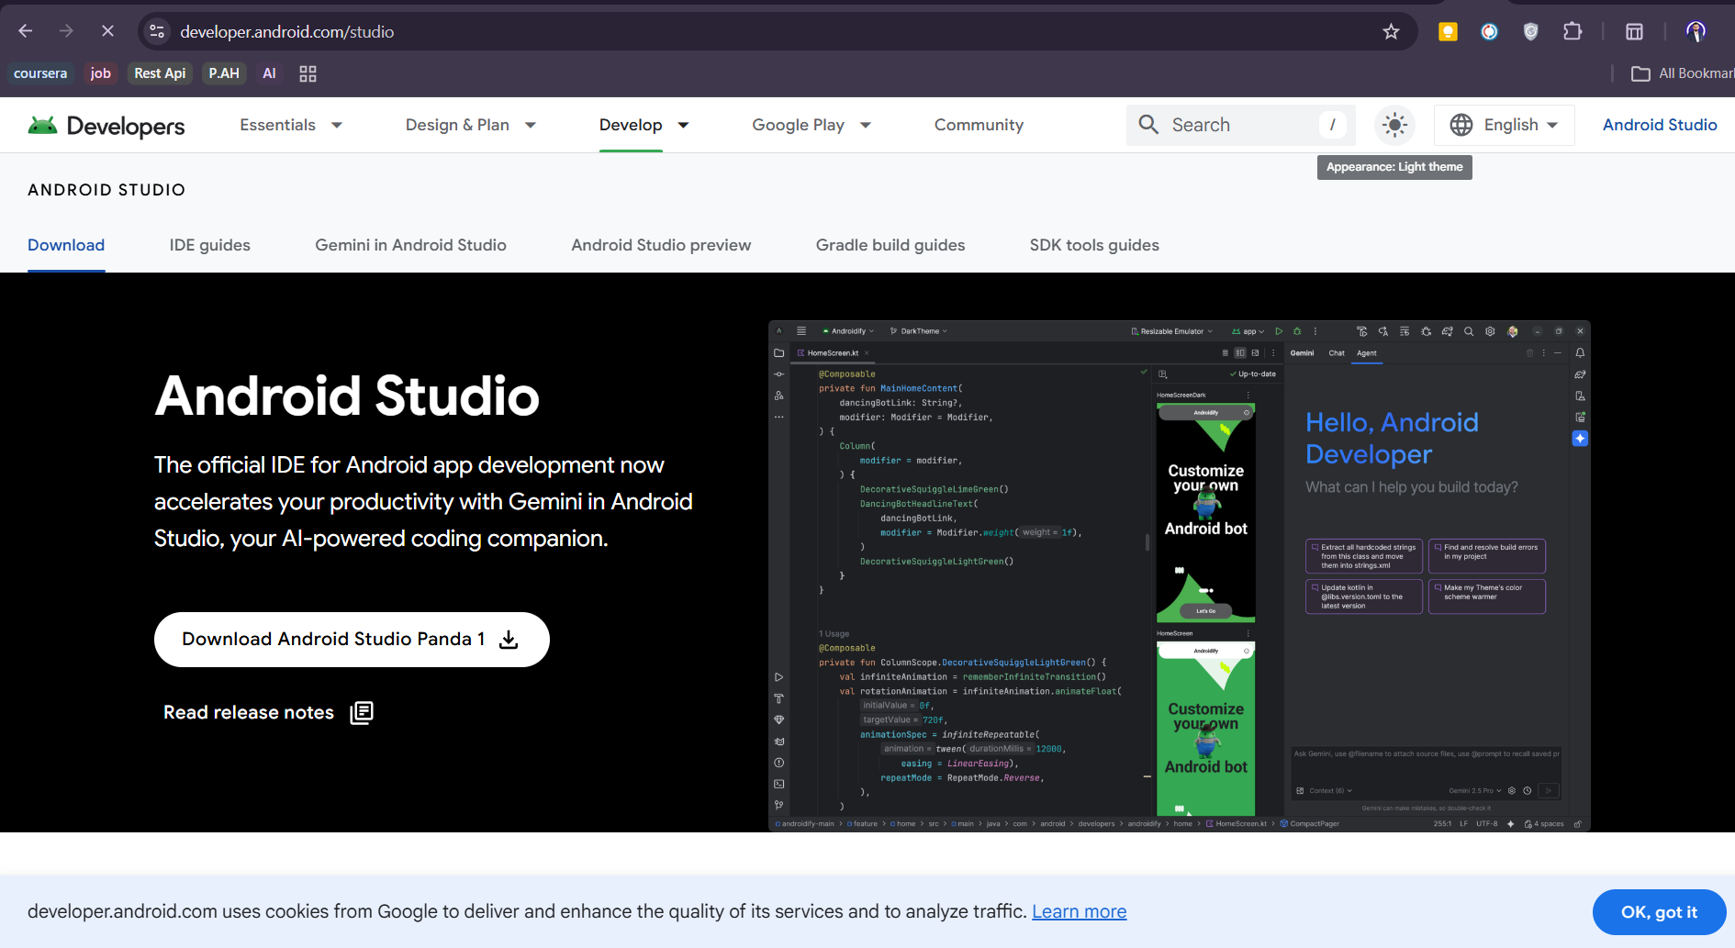The image size is (1735, 948).
Task: Click the browser back arrow
Action: [26, 31]
